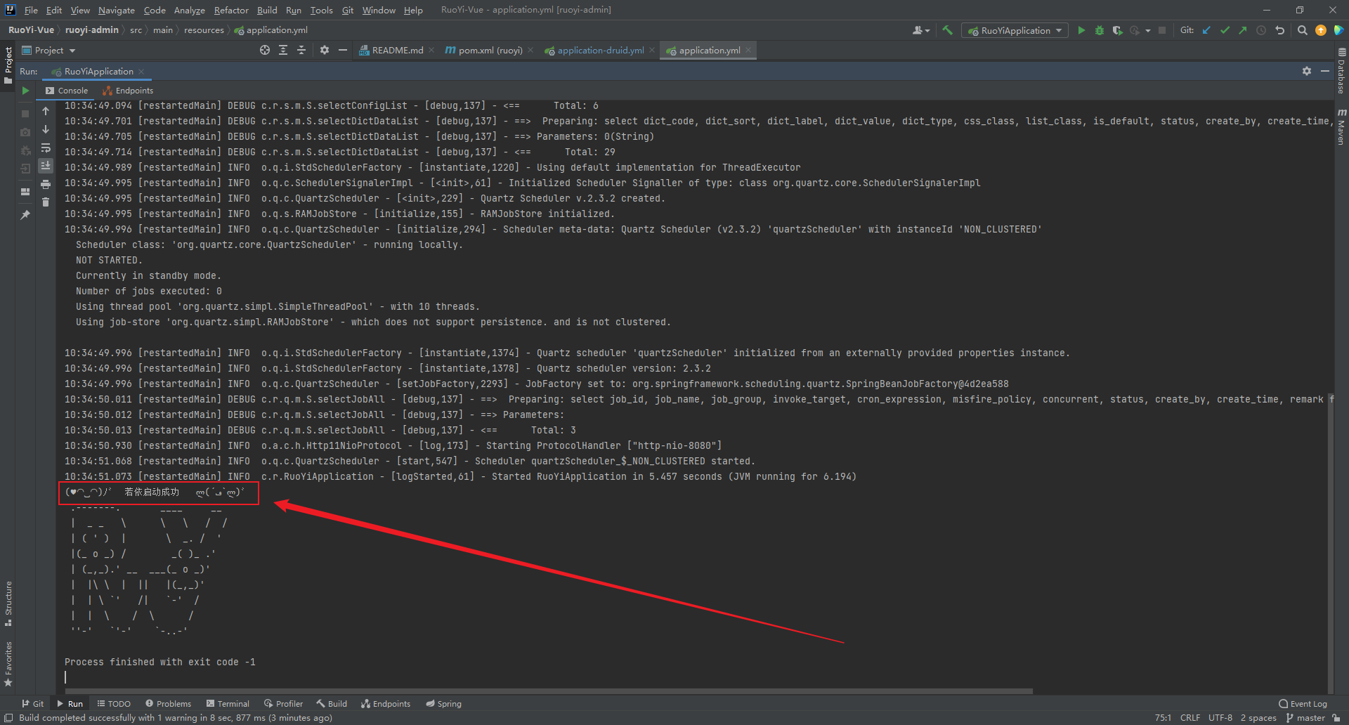Toggle the Maven side tool window
Image resolution: width=1349 pixels, height=725 pixels.
[1341, 127]
